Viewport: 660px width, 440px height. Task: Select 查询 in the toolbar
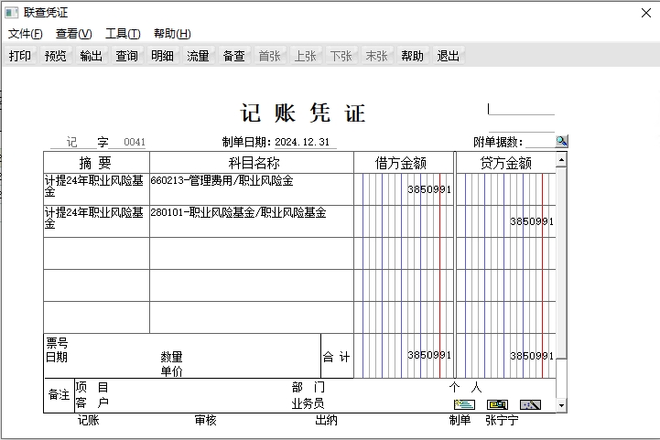(x=127, y=56)
